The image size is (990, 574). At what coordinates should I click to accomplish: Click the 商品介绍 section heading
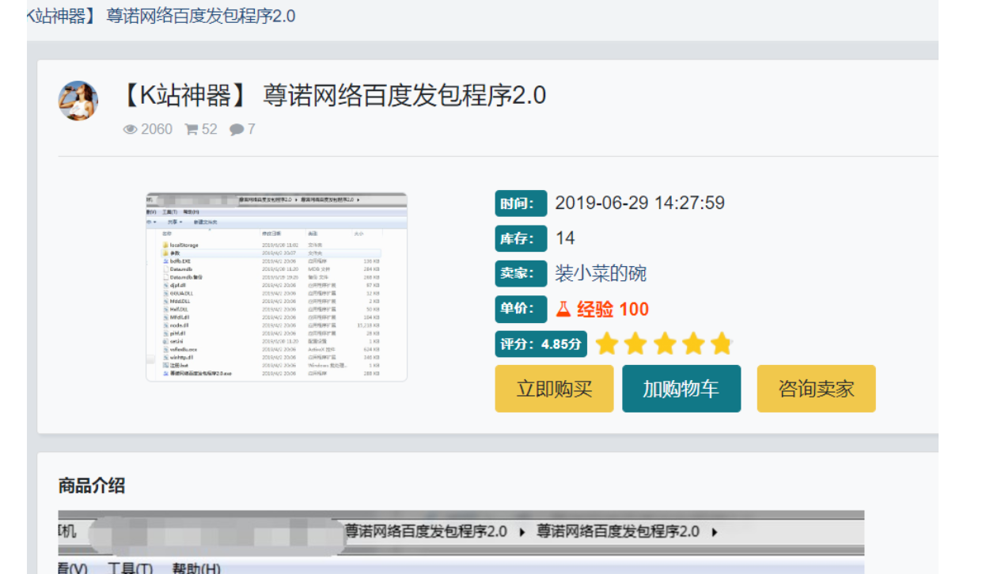click(92, 485)
